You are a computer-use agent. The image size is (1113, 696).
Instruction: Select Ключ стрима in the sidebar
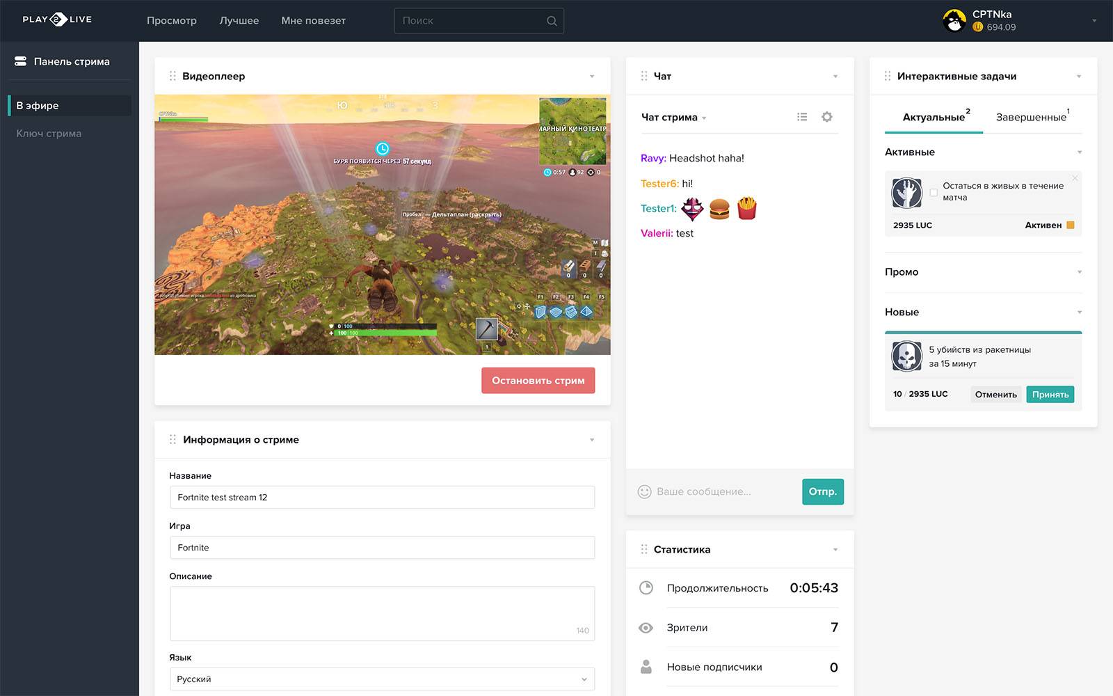[49, 133]
